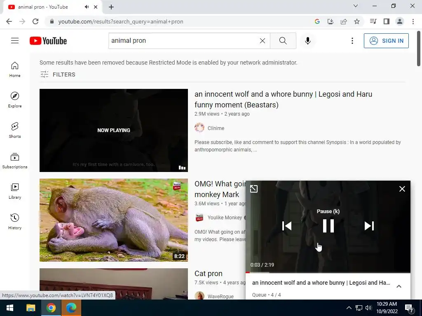The width and height of the screenshot is (422, 316).
Task: Mute tab audio speaker icon
Action: point(87,7)
